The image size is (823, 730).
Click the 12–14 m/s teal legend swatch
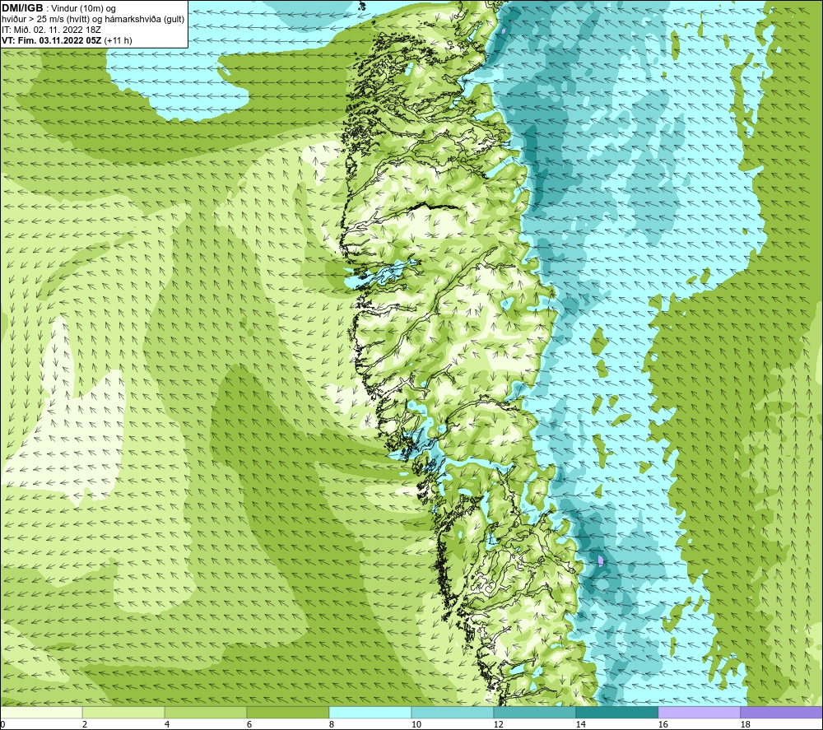pos(534,712)
